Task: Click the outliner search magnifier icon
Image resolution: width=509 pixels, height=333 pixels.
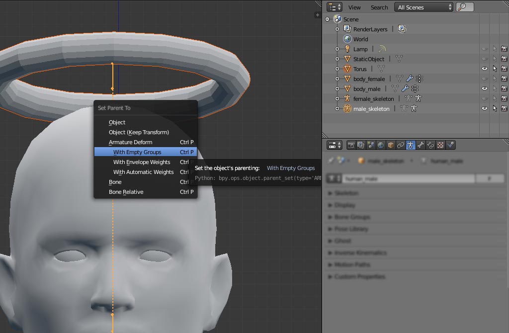Action: click(465, 7)
